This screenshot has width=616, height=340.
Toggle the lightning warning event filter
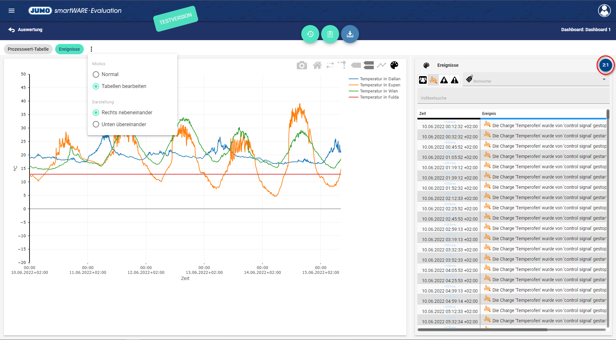pyautogui.click(x=444, y=80)
